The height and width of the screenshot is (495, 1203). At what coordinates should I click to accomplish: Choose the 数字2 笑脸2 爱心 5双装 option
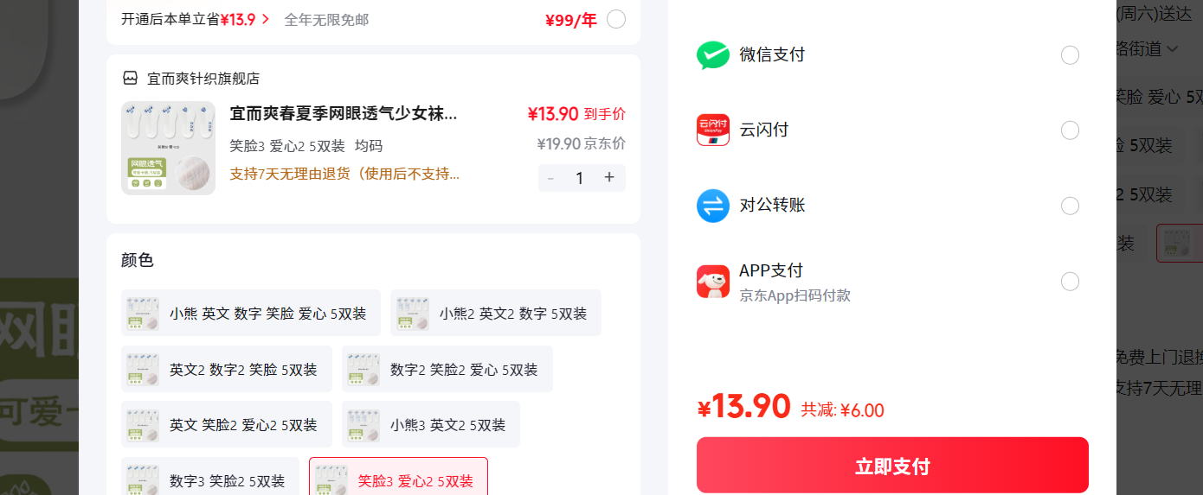point(447,369)
